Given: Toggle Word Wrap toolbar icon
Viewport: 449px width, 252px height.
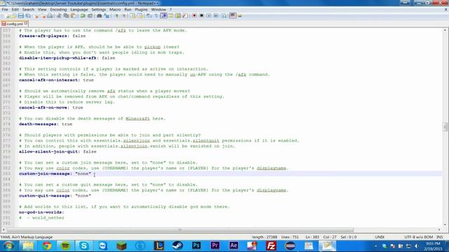Looking at the screenshot, I should click(149, 15).
